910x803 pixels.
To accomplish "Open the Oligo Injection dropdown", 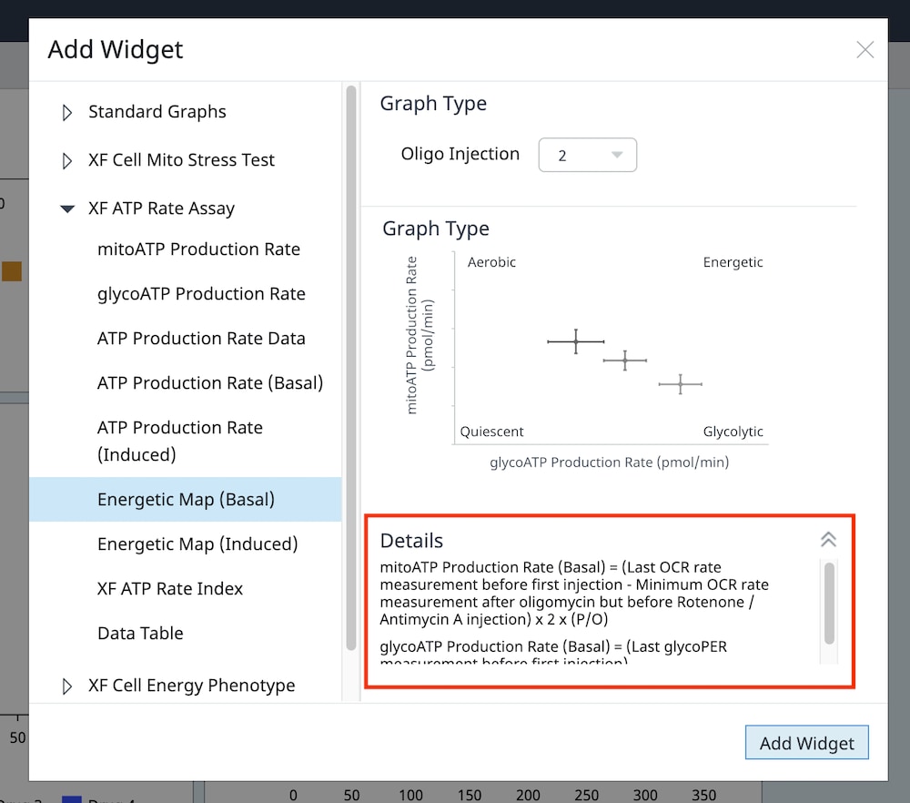I will point(587,156).
